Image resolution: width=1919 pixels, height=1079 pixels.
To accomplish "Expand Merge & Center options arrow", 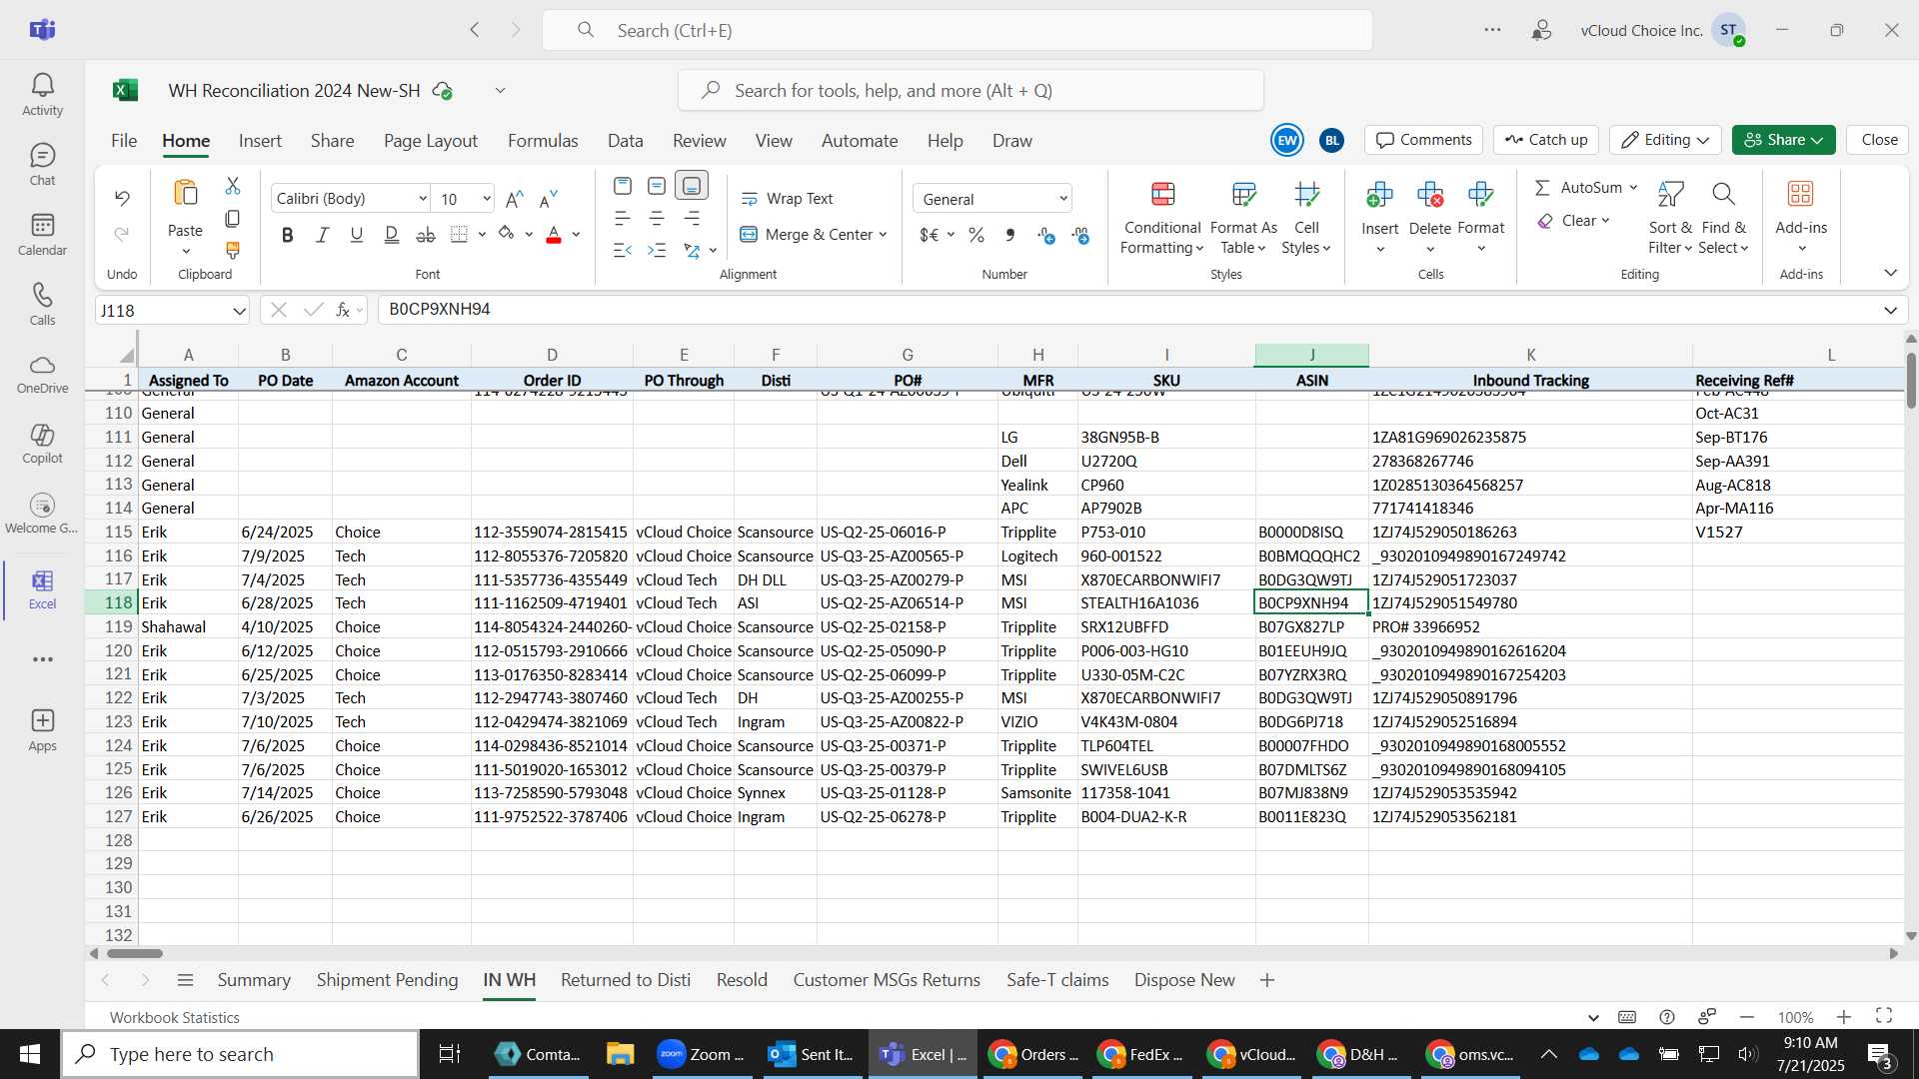I will point(884,235).
